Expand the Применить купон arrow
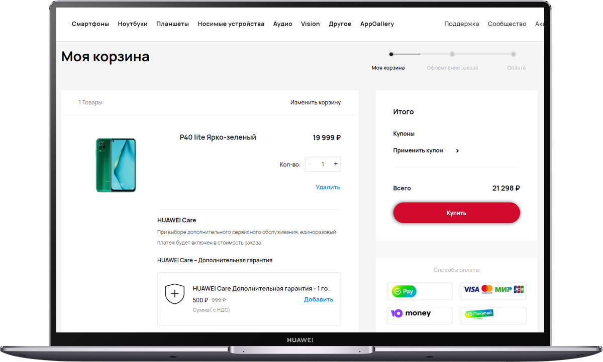The image size is (603, 362). [457, 151]
